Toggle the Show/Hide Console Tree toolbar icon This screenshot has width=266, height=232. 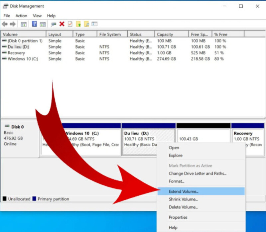click(24, 24)
